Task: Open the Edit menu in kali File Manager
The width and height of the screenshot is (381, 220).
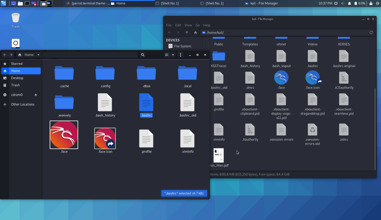Action: tap(178, 25)
